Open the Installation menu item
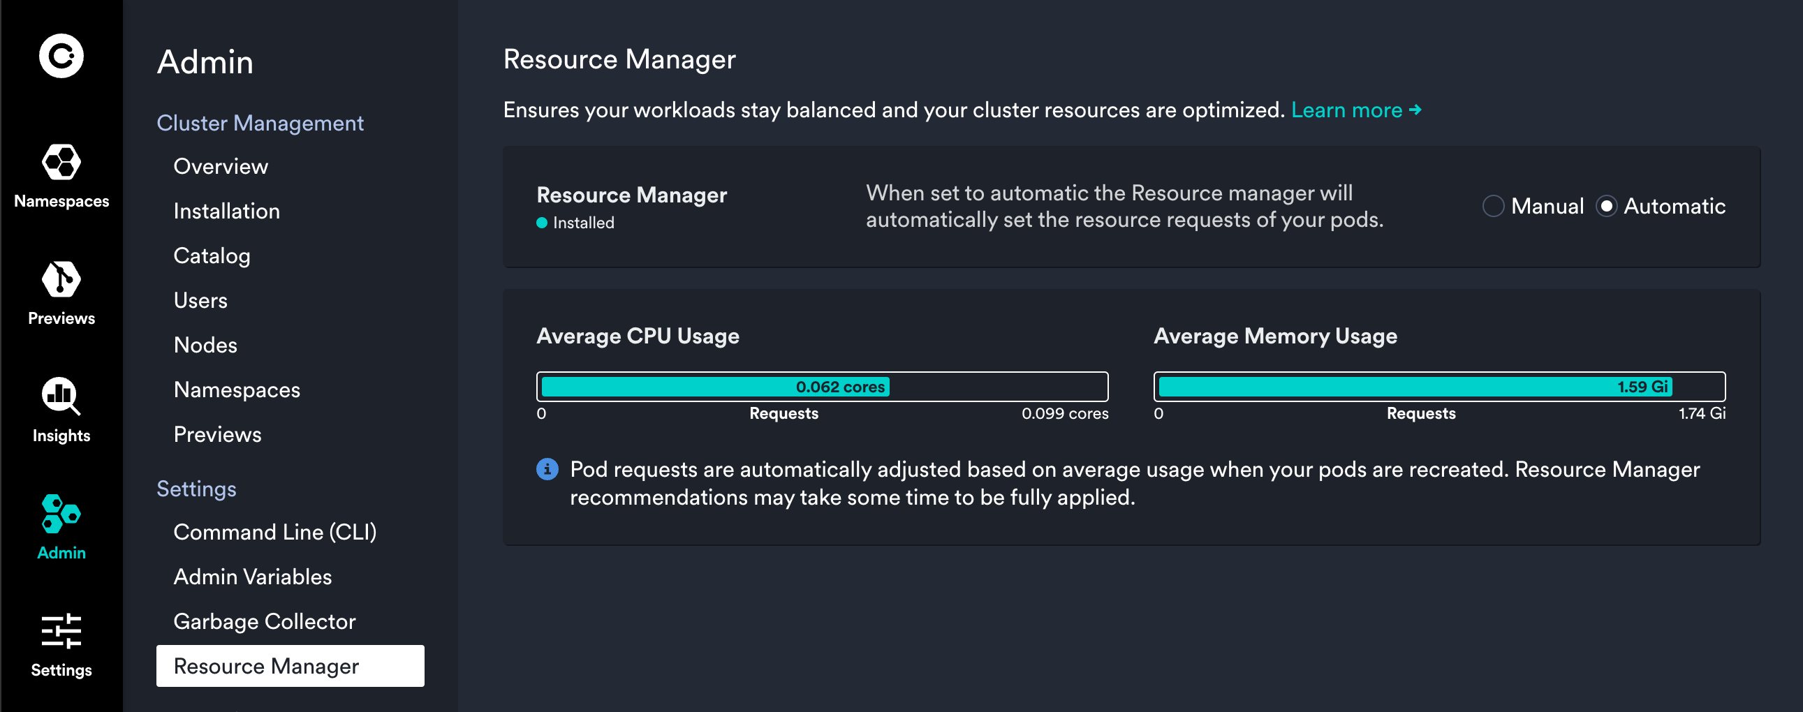1803x712 pixels. (x=226, y=212)
